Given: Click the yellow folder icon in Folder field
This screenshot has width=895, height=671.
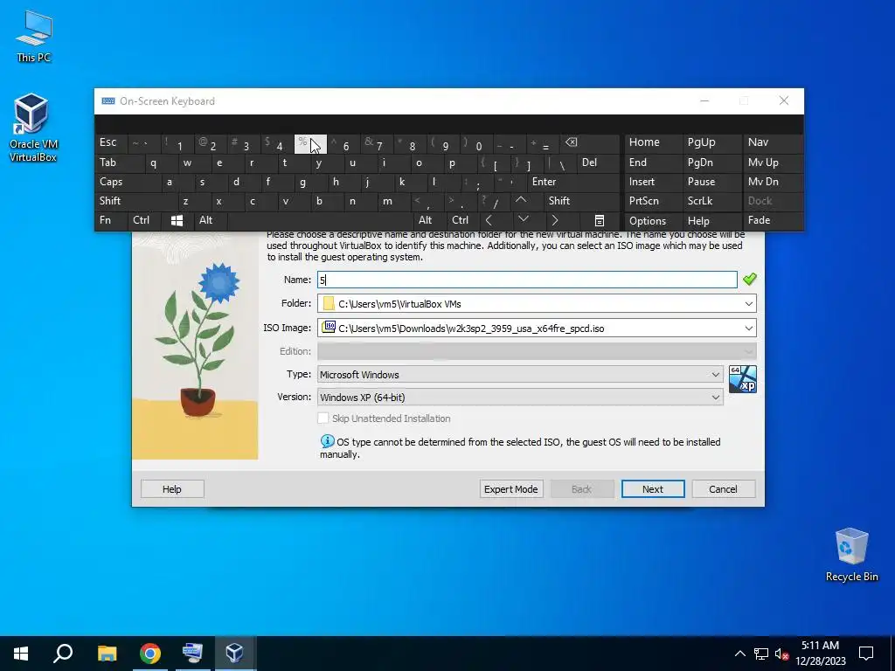Looking at the screenshot, I should [329, 303].
